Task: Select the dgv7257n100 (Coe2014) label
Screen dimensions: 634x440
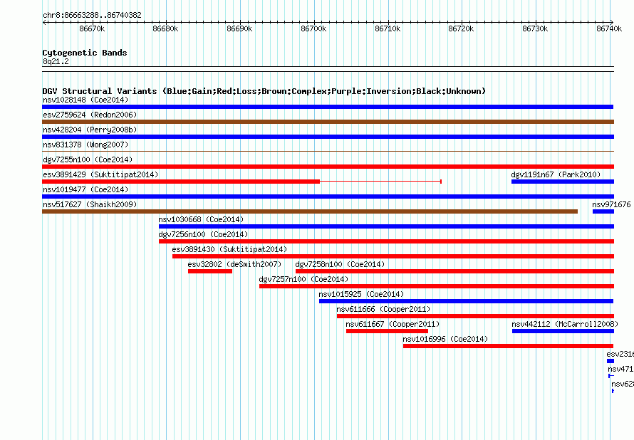Action: [303, 279]
